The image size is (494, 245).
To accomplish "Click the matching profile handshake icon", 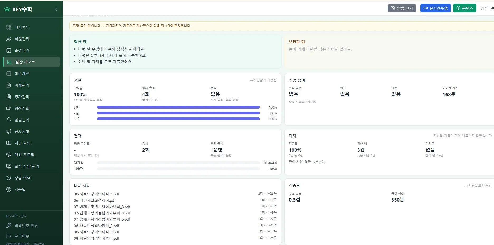I will point(9,155).
